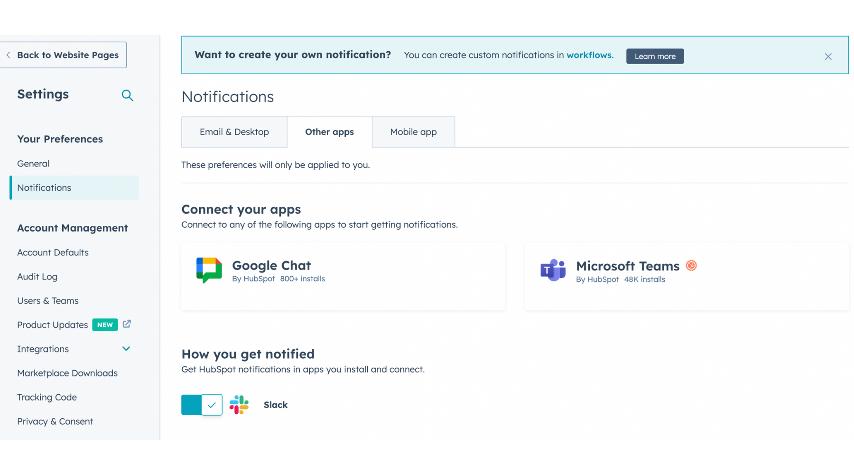Dismiss the custom notification banner

[x=828, y=56]
